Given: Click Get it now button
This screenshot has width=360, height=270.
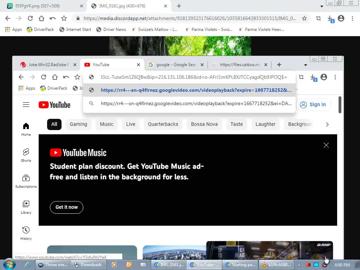Looking at the screenshot, I should [x=66, y=207].
